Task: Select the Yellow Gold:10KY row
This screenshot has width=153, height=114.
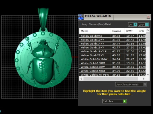Action: tap(113, 40)
